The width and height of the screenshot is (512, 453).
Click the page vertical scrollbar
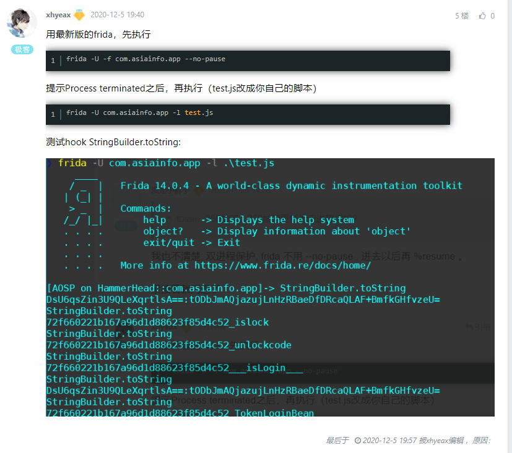[x=510, y=226]
